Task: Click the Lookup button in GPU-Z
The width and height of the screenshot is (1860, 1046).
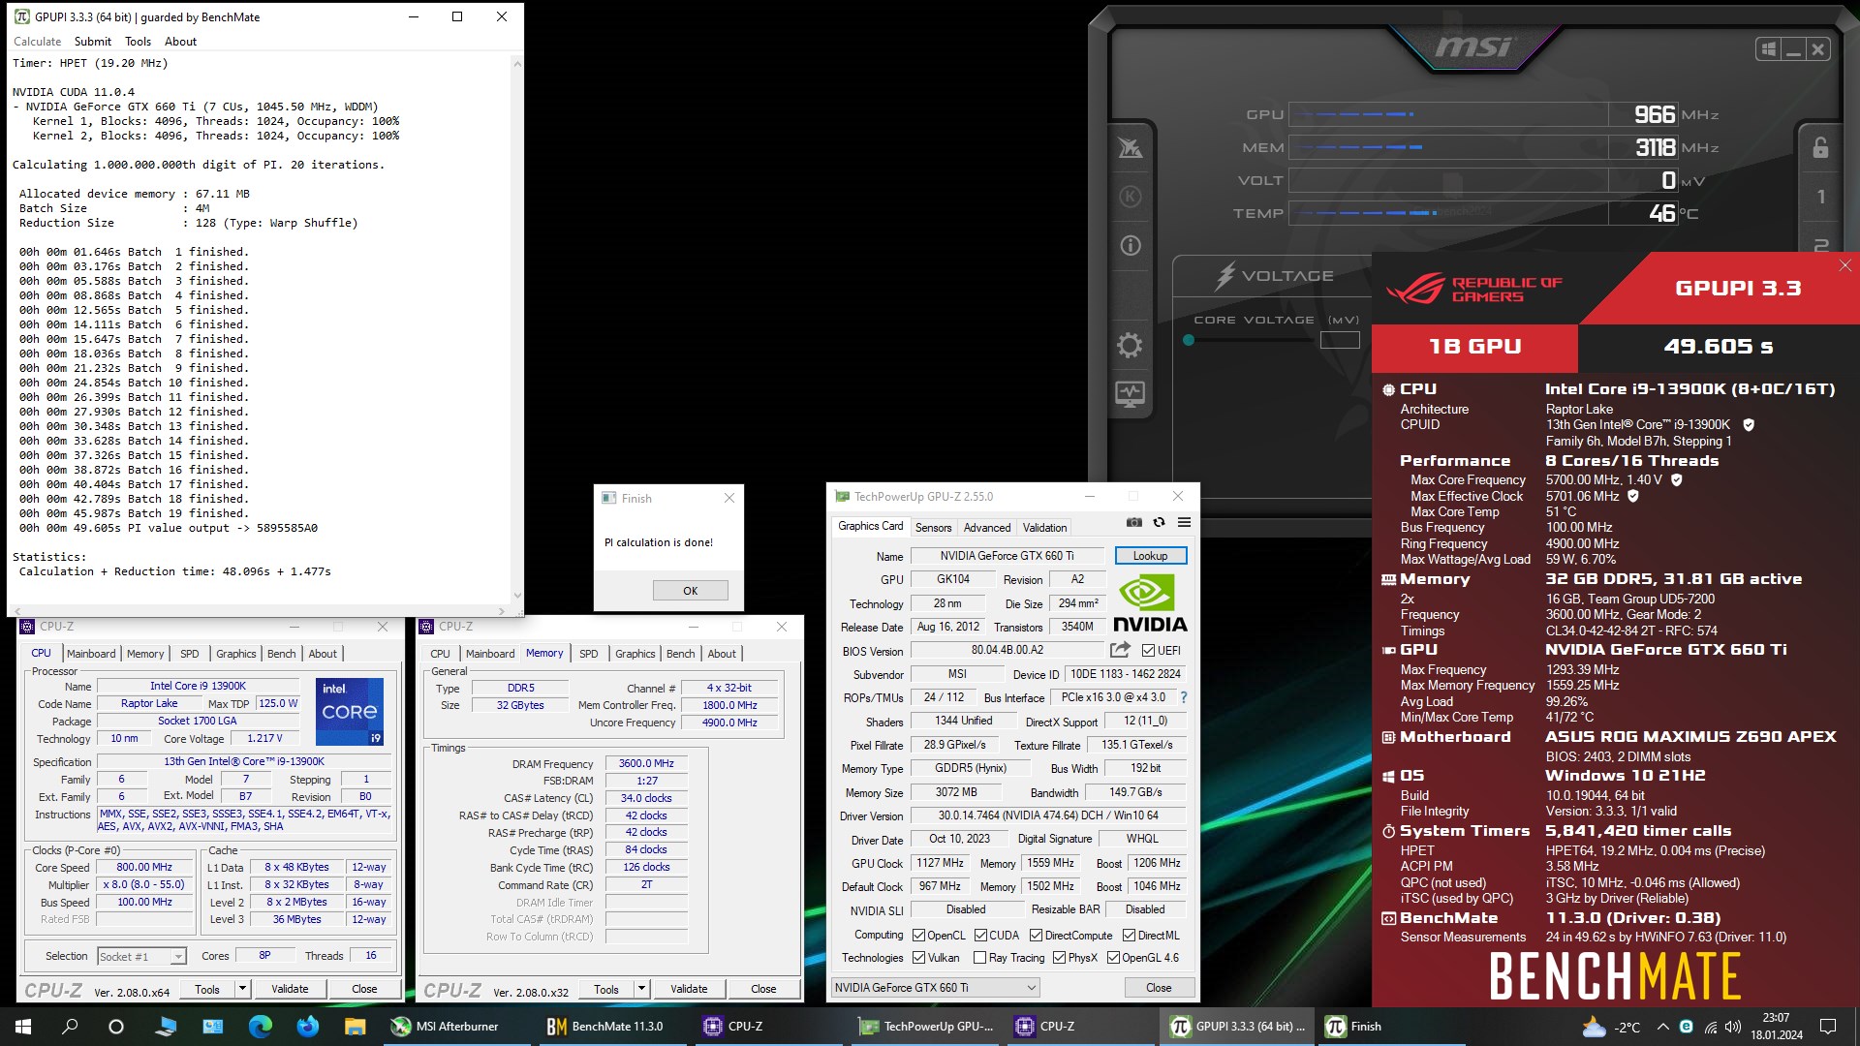Action: point(1150,556)
